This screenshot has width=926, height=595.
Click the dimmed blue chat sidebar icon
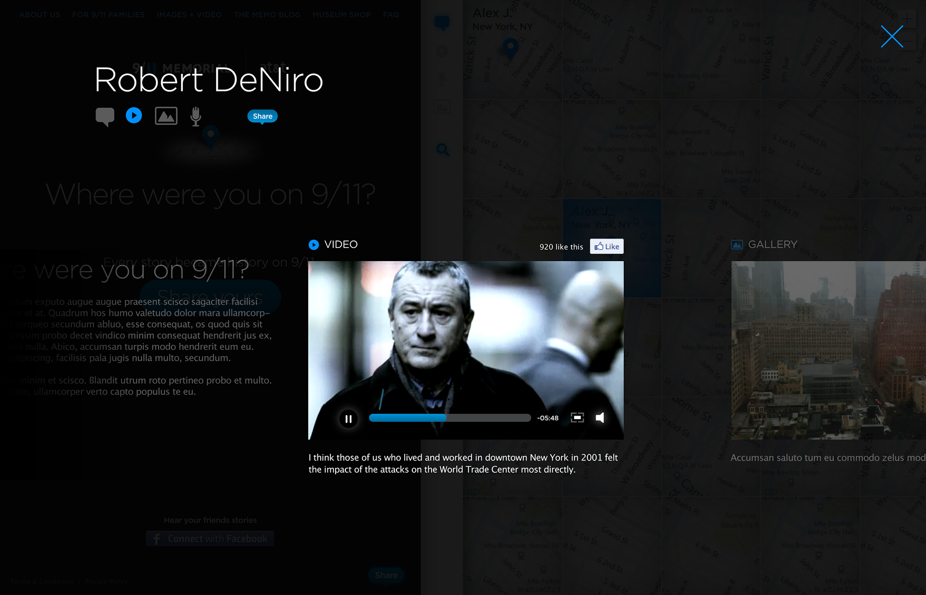442,23
